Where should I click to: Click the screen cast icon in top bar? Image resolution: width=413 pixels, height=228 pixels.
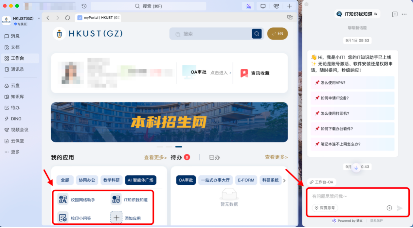tap(263, 6)
